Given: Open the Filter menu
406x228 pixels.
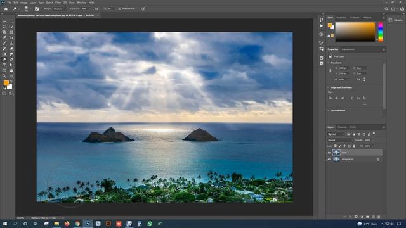Looking at the screenshot, I should coord(58,3).
